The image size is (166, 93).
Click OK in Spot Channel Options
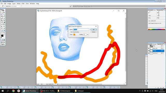click(x=94, y=29)
